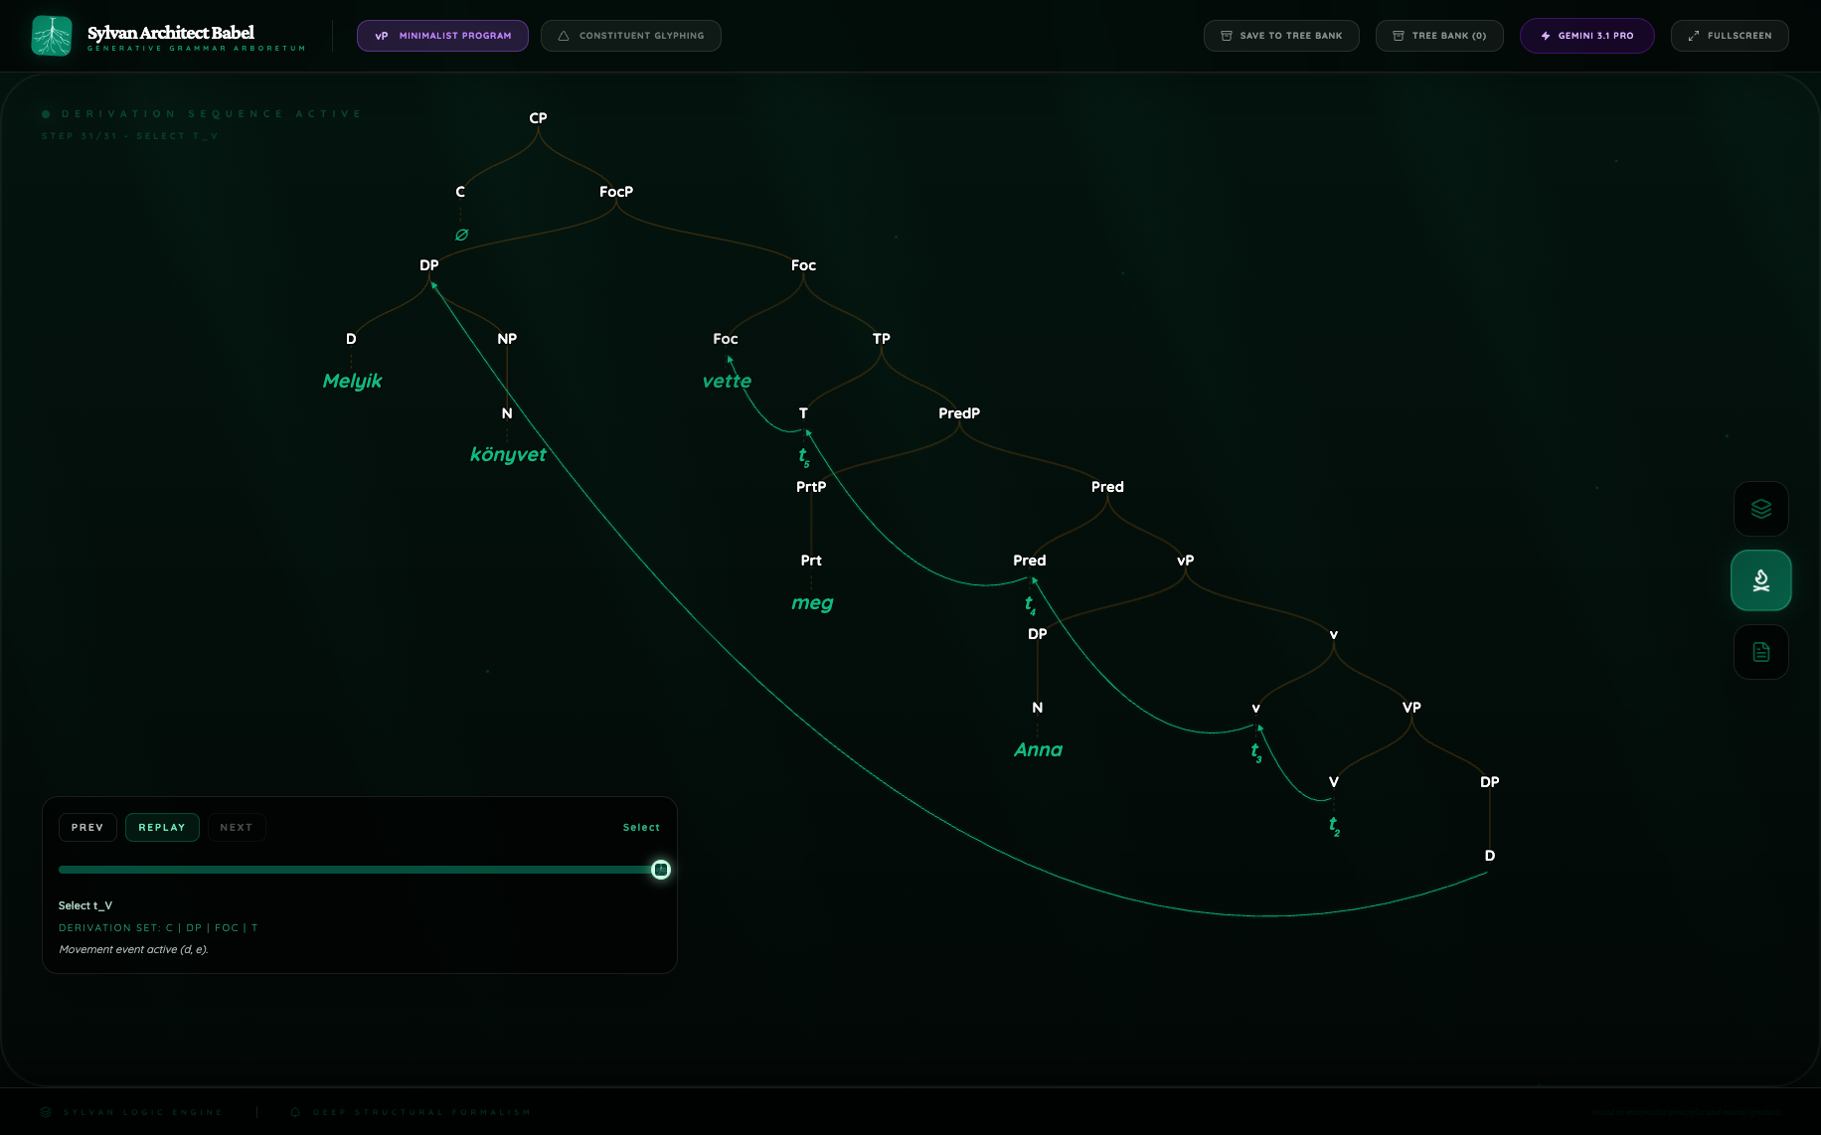The width and height of the screenshot is (1821, 1135).
Task: Open the Gemini 3.1 Pro model selector
Action: pyautogui.click(x=1586, y=36)
